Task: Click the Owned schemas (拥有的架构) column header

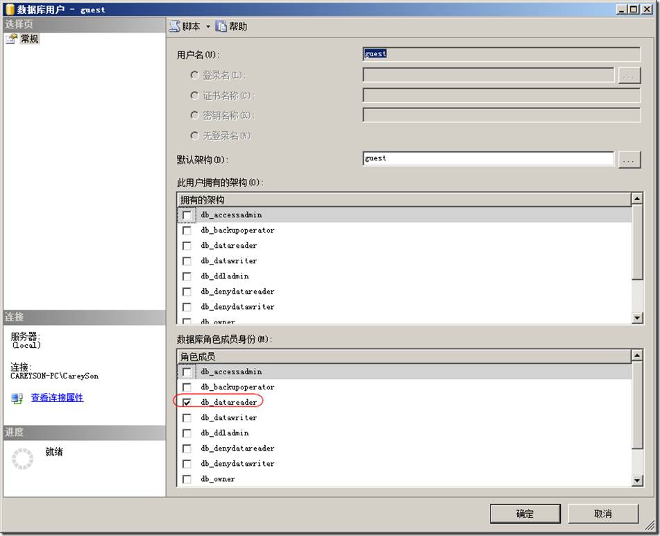Action: pos(404,199)
